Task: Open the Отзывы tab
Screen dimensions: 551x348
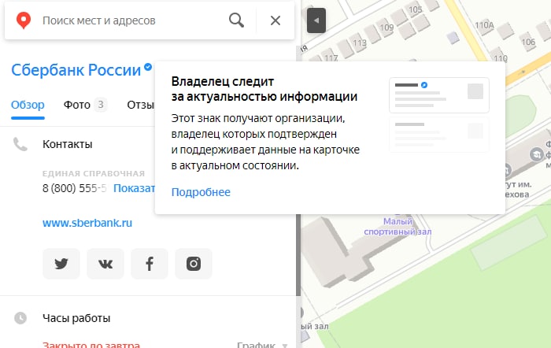Action: (x=141, y=105)
